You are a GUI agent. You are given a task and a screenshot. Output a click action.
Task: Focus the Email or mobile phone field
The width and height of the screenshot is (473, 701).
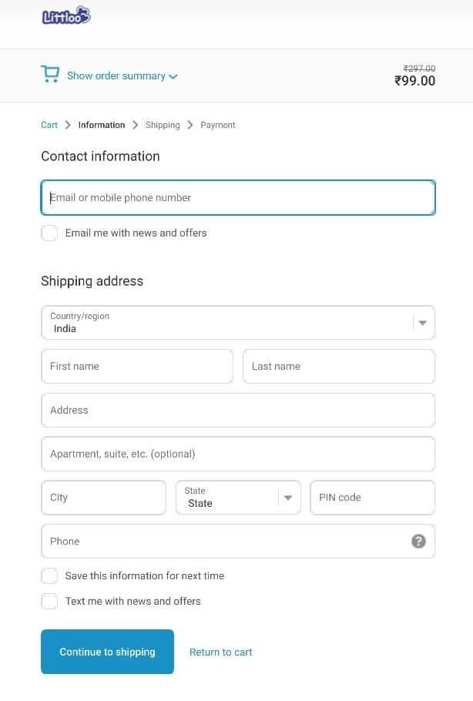[x=237, y=197]
